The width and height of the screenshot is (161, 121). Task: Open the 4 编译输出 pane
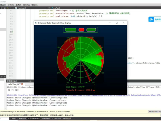(x=46, y=118)
